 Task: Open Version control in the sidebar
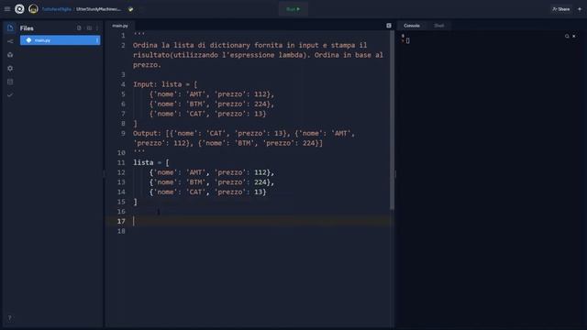[x=10, y=41]
